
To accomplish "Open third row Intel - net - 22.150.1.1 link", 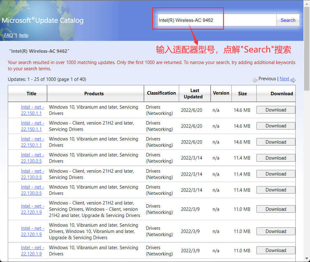I will click(x=33, y=142).
